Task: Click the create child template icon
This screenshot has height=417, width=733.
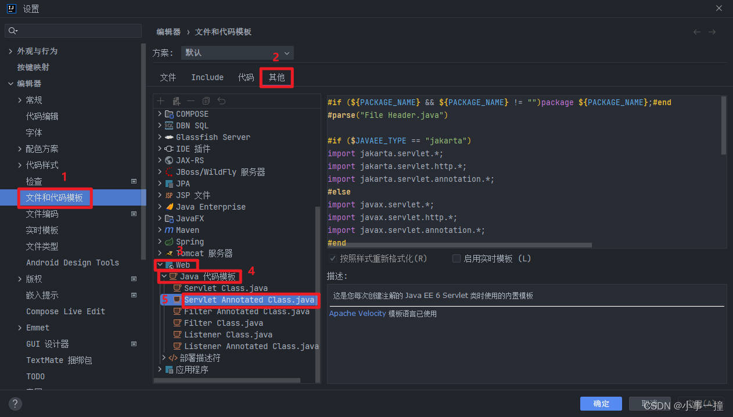Action: [x=176, y=100]
